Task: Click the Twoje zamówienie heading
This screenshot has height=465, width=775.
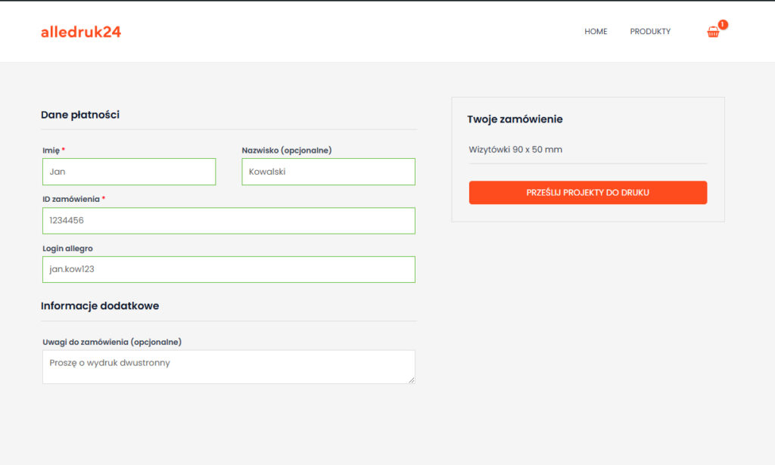Action: coord(515,119)
